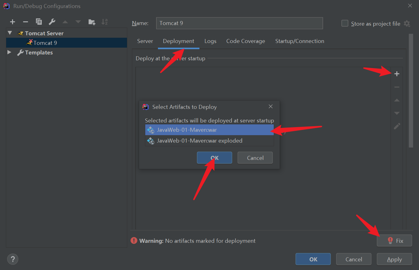Click the right-side vertical scrollbar
Screen dimensions: 419x270
411,90
